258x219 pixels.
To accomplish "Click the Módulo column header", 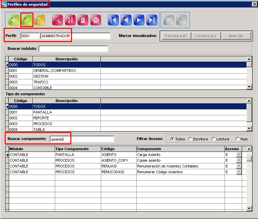I will pos(32,149).
